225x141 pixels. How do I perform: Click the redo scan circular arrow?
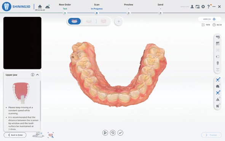click(113, 133)
